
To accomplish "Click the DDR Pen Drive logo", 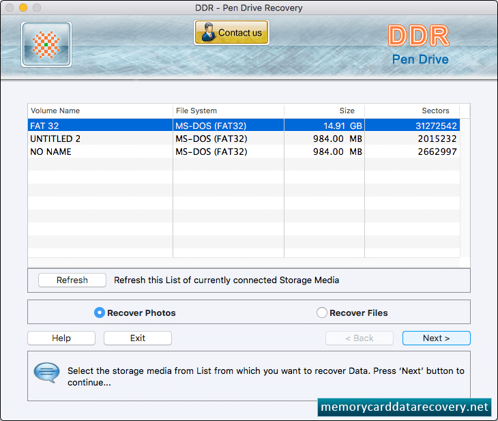I will click(420, 45).
